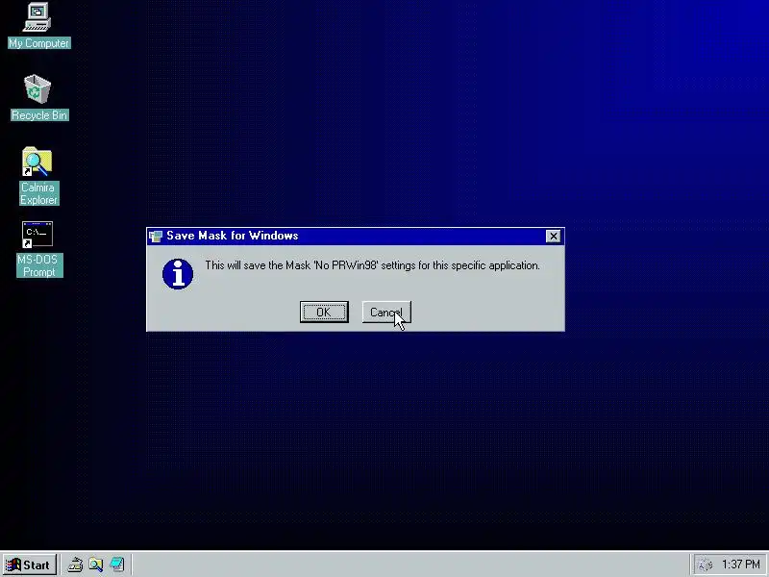Viewport: 769px width, 577px height.
Task: Click the 'MS-DOS Prompt' icon label
Action: [39, 265]
